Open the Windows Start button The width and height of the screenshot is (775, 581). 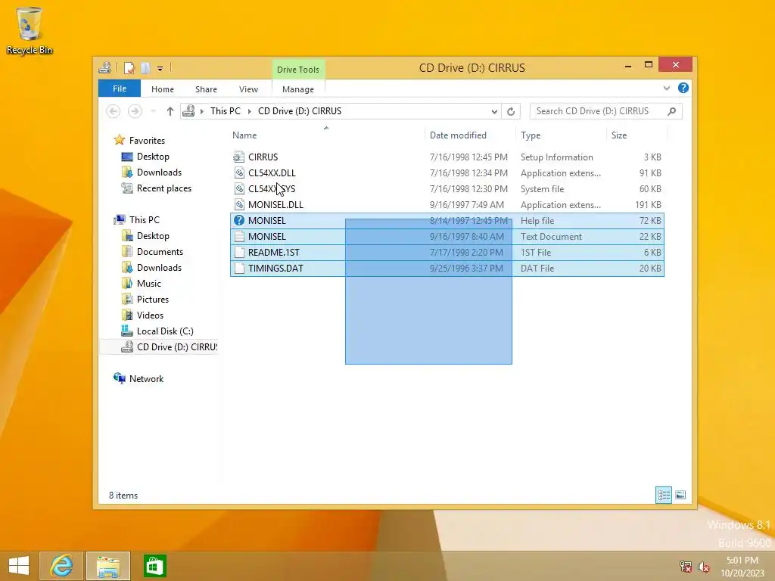(x=19, y=566)
